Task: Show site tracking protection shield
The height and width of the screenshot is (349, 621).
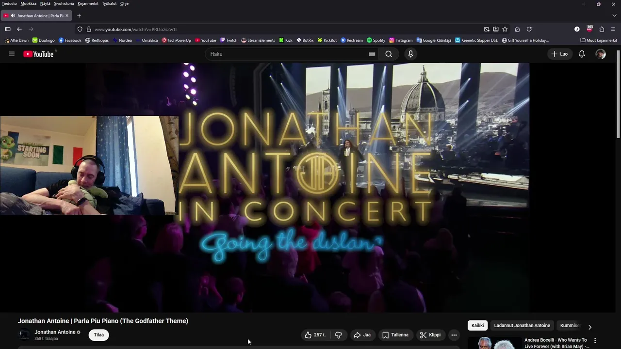Action: pos(80,29)
